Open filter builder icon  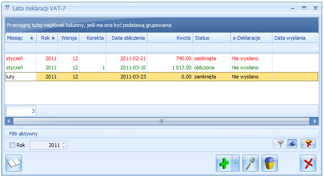(292, 144)
